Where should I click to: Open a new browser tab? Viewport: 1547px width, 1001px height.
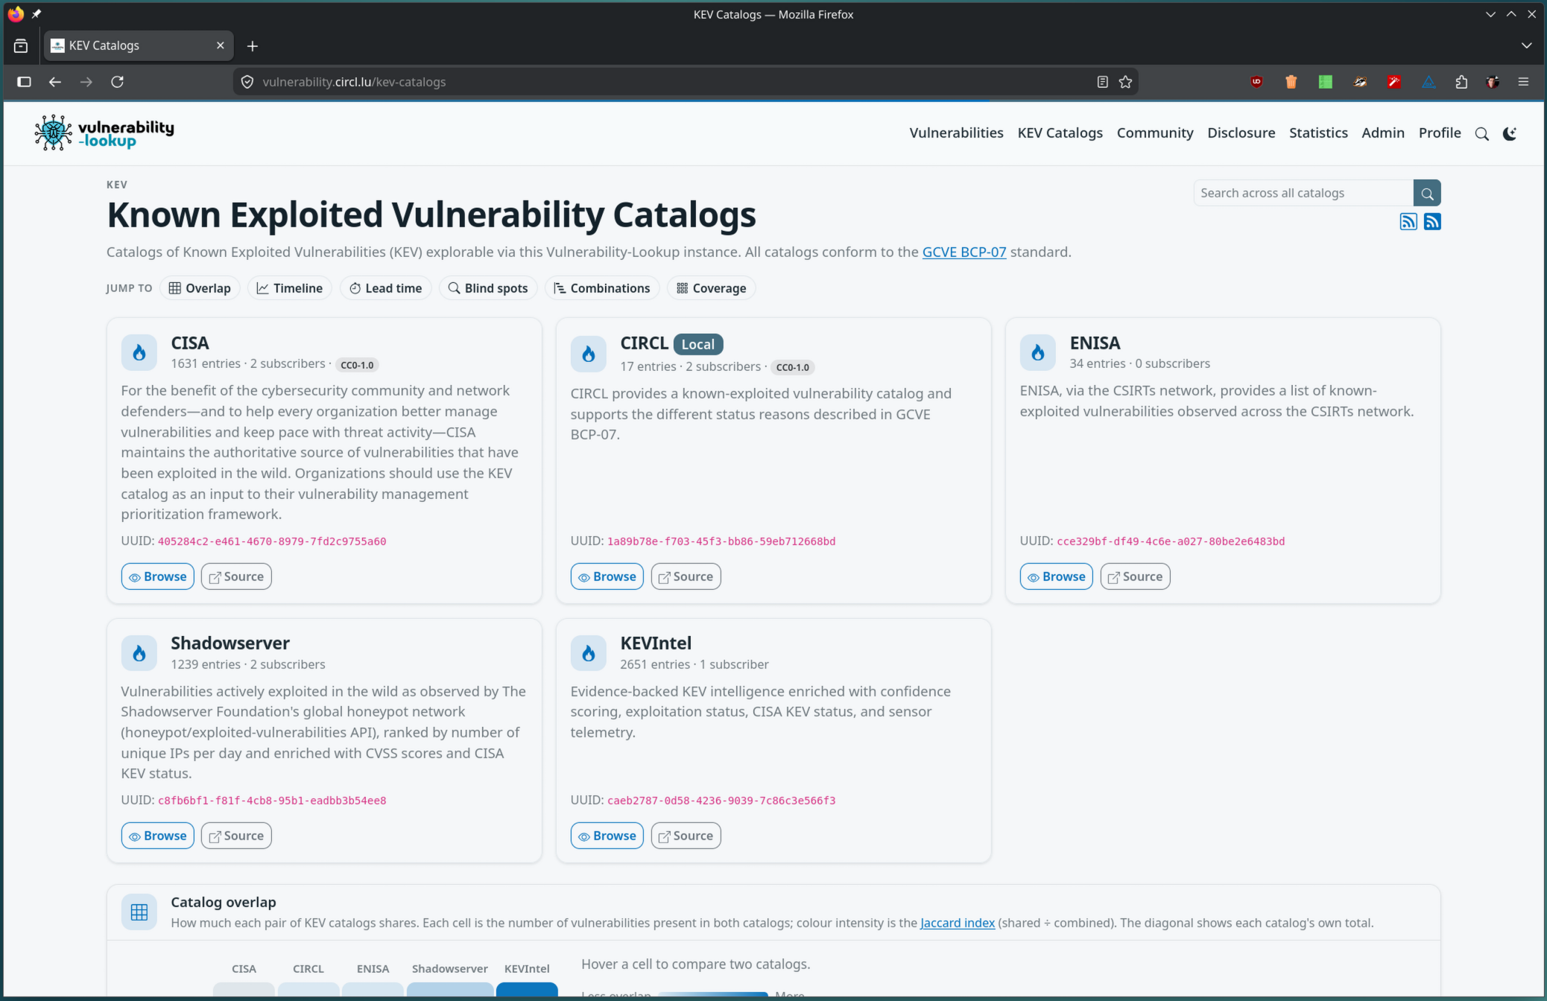[x=253, y=46]
